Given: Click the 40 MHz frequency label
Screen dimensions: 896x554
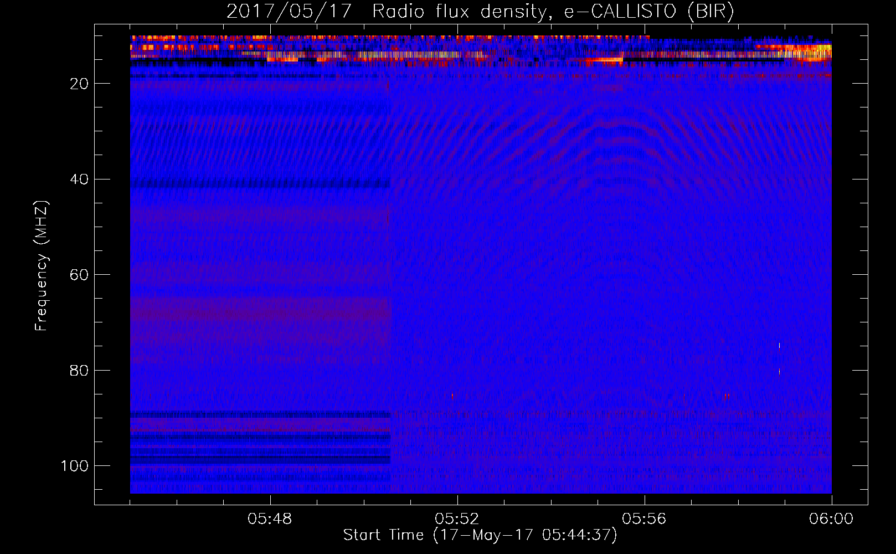Looking at the screenshot, I should tap(79, 179).
